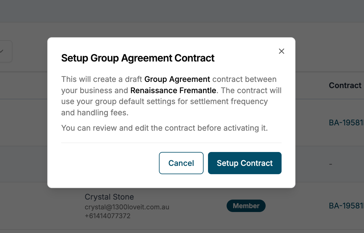Click the Setup Group Agreement Contract heading
The height and width of the screenshot is (233, 364).
coord(138,58)
